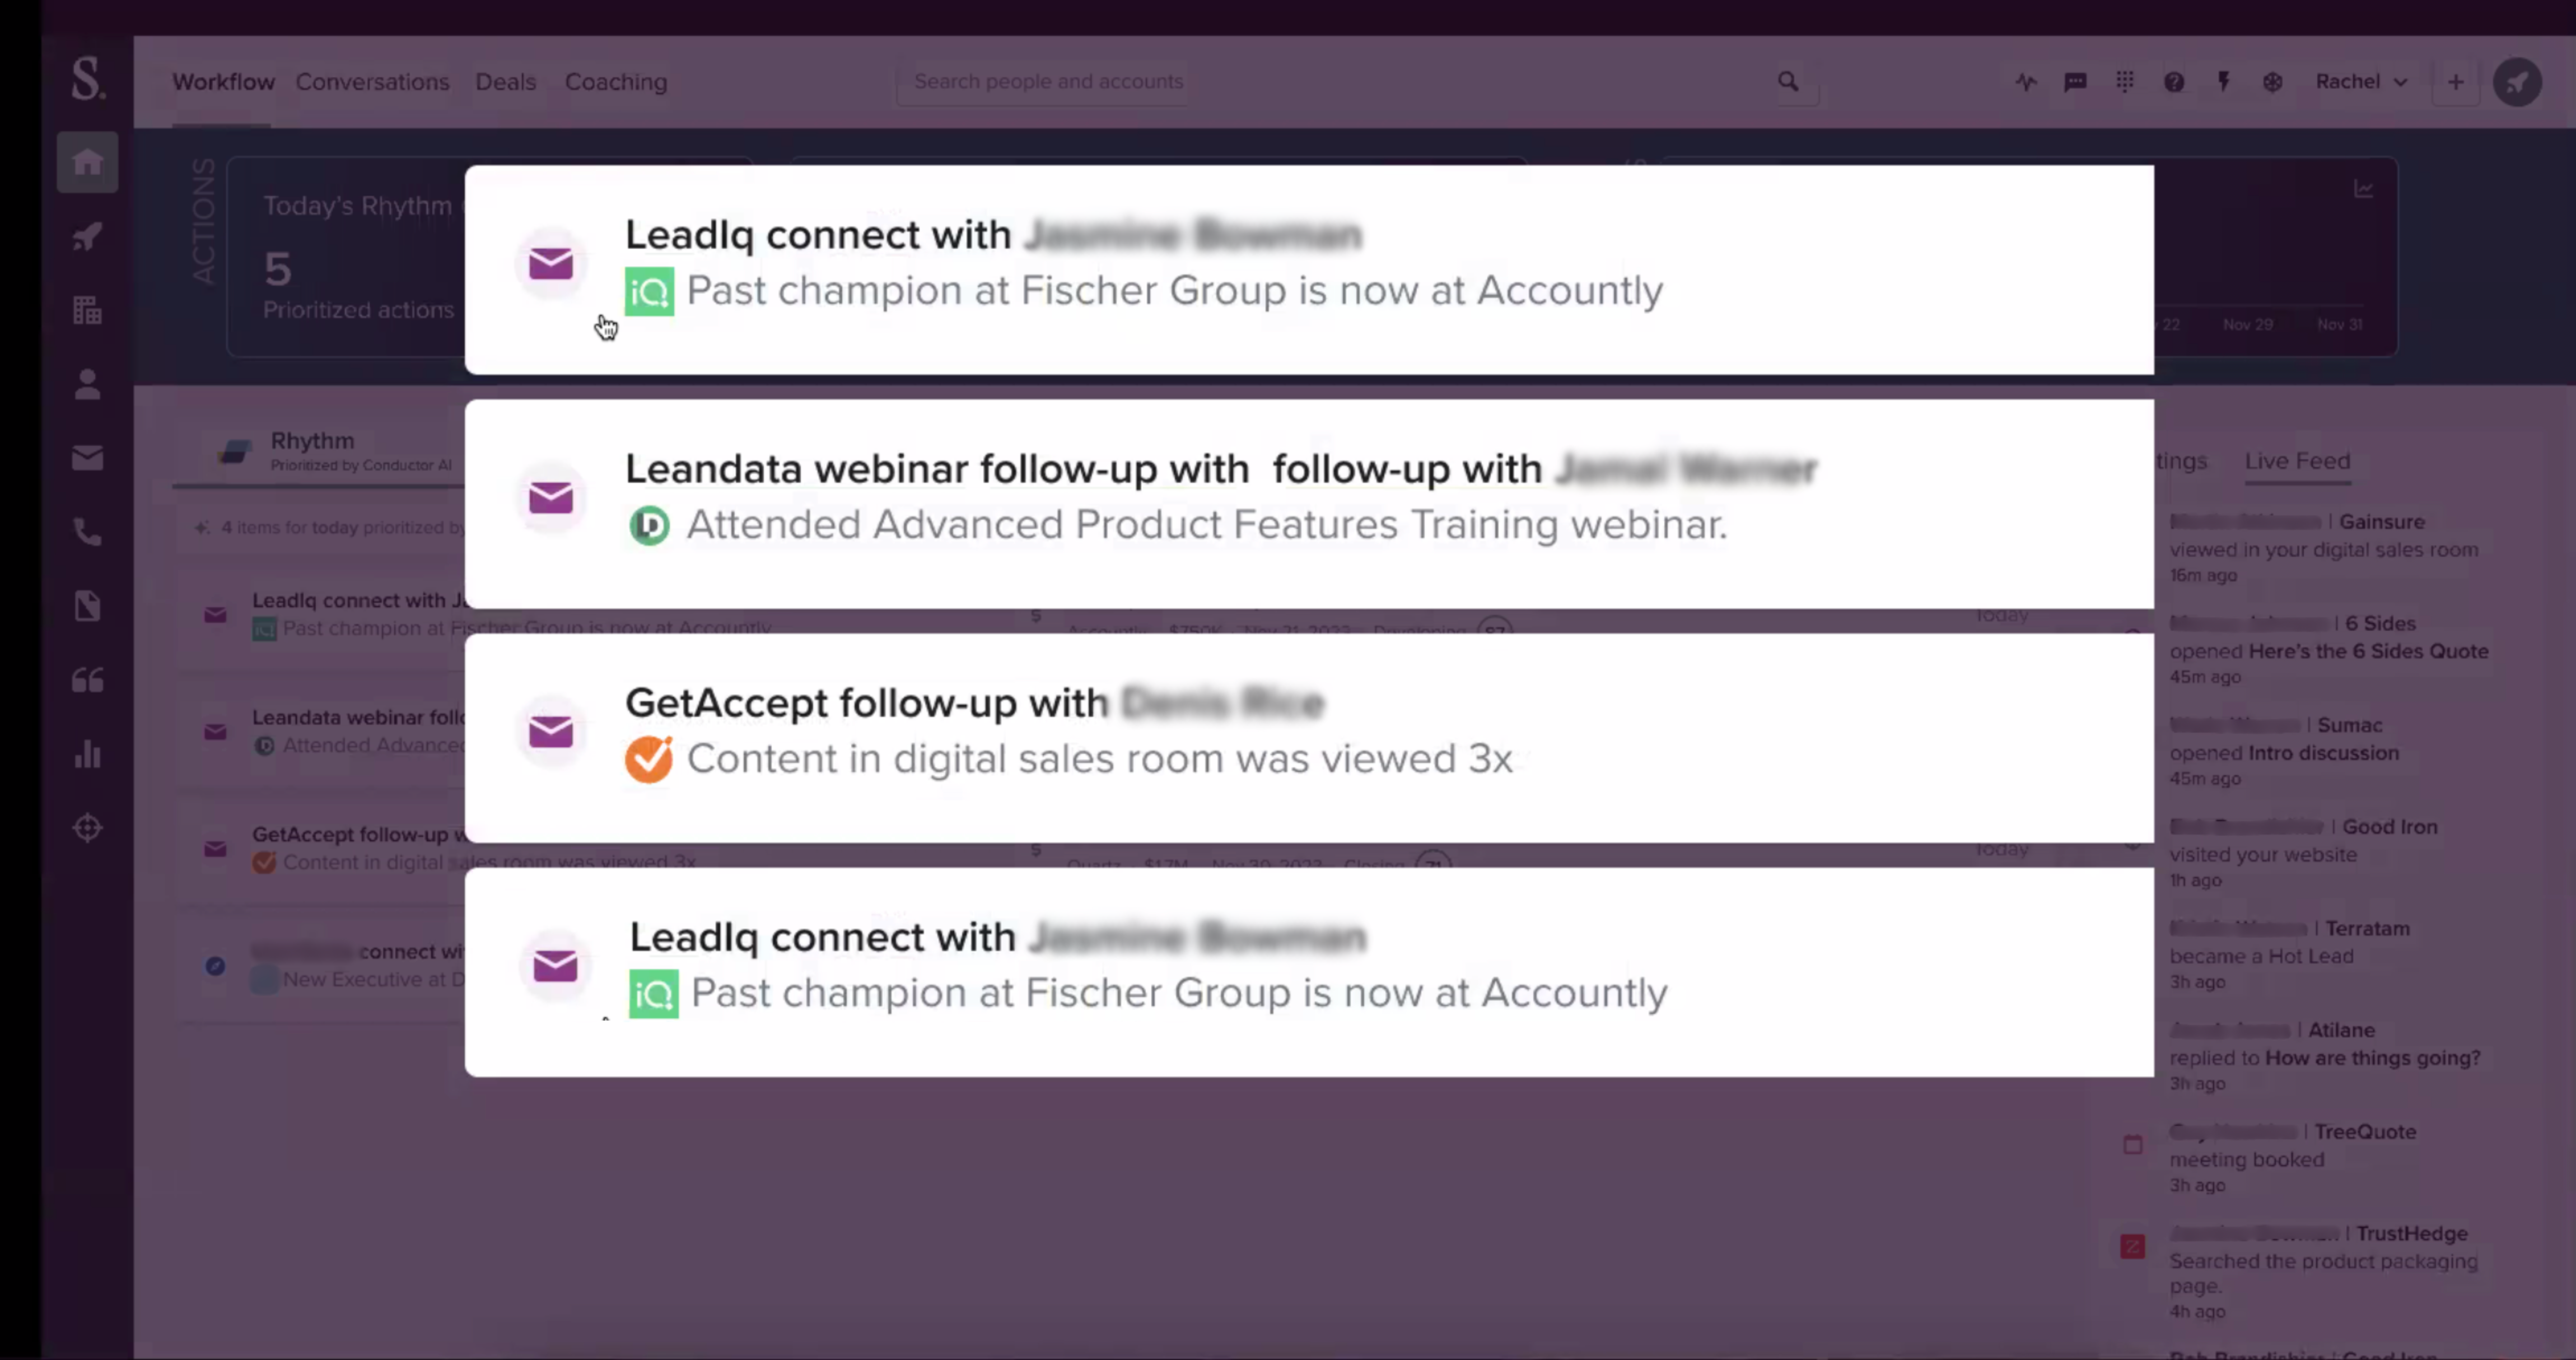Open the bar chart analytics sidebar icon
Screen dimensions: 2576x1360
87,754
